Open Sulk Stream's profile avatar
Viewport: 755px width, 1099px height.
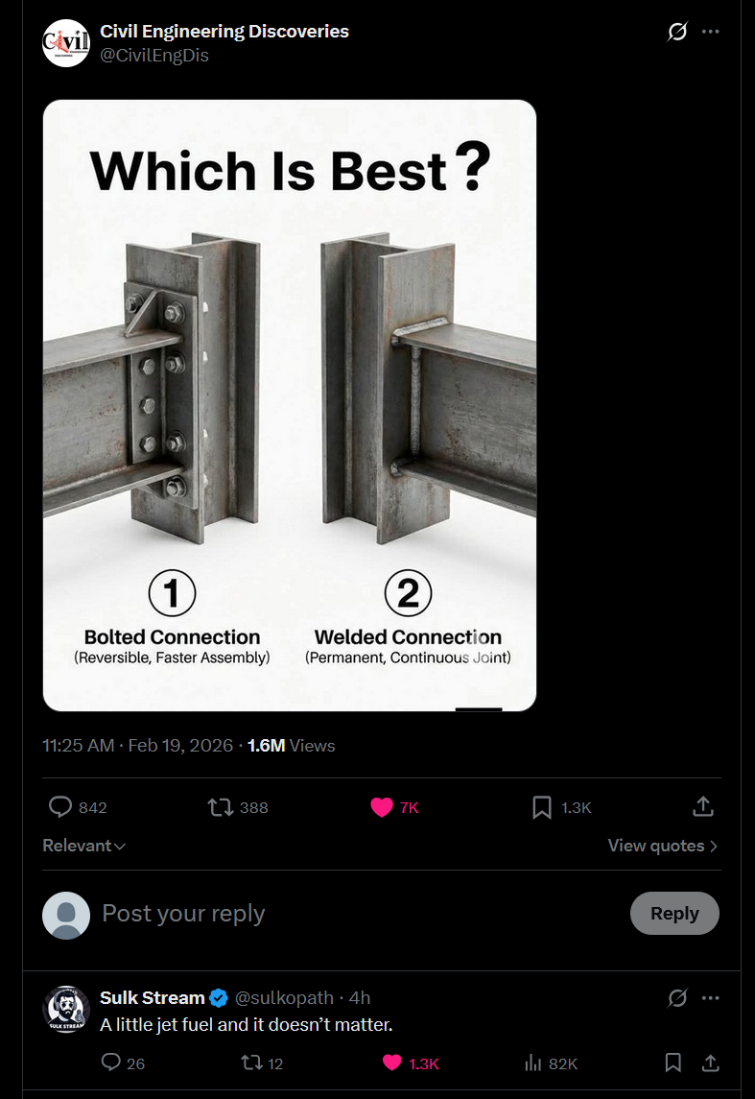click(66, 1009)
